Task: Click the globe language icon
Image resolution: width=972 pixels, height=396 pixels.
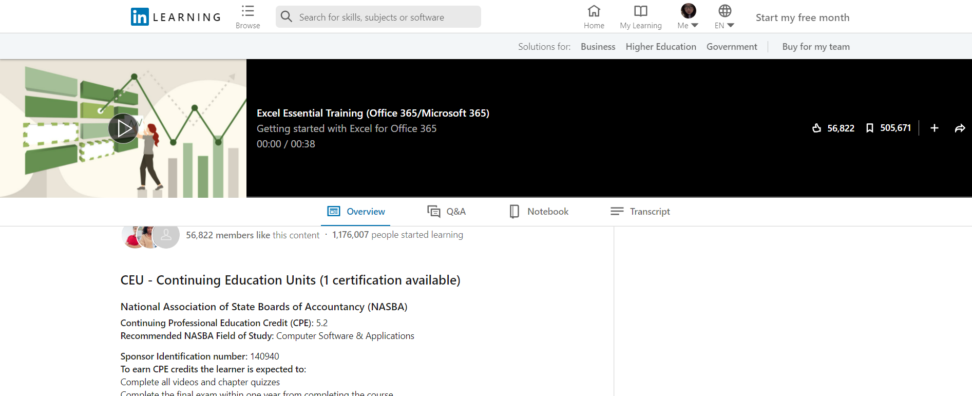Action: [725, 11]
